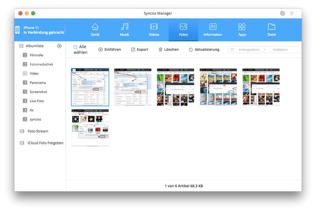Open the Video album
The width and height of the screenshot is (316, 212).
point(34,73)
